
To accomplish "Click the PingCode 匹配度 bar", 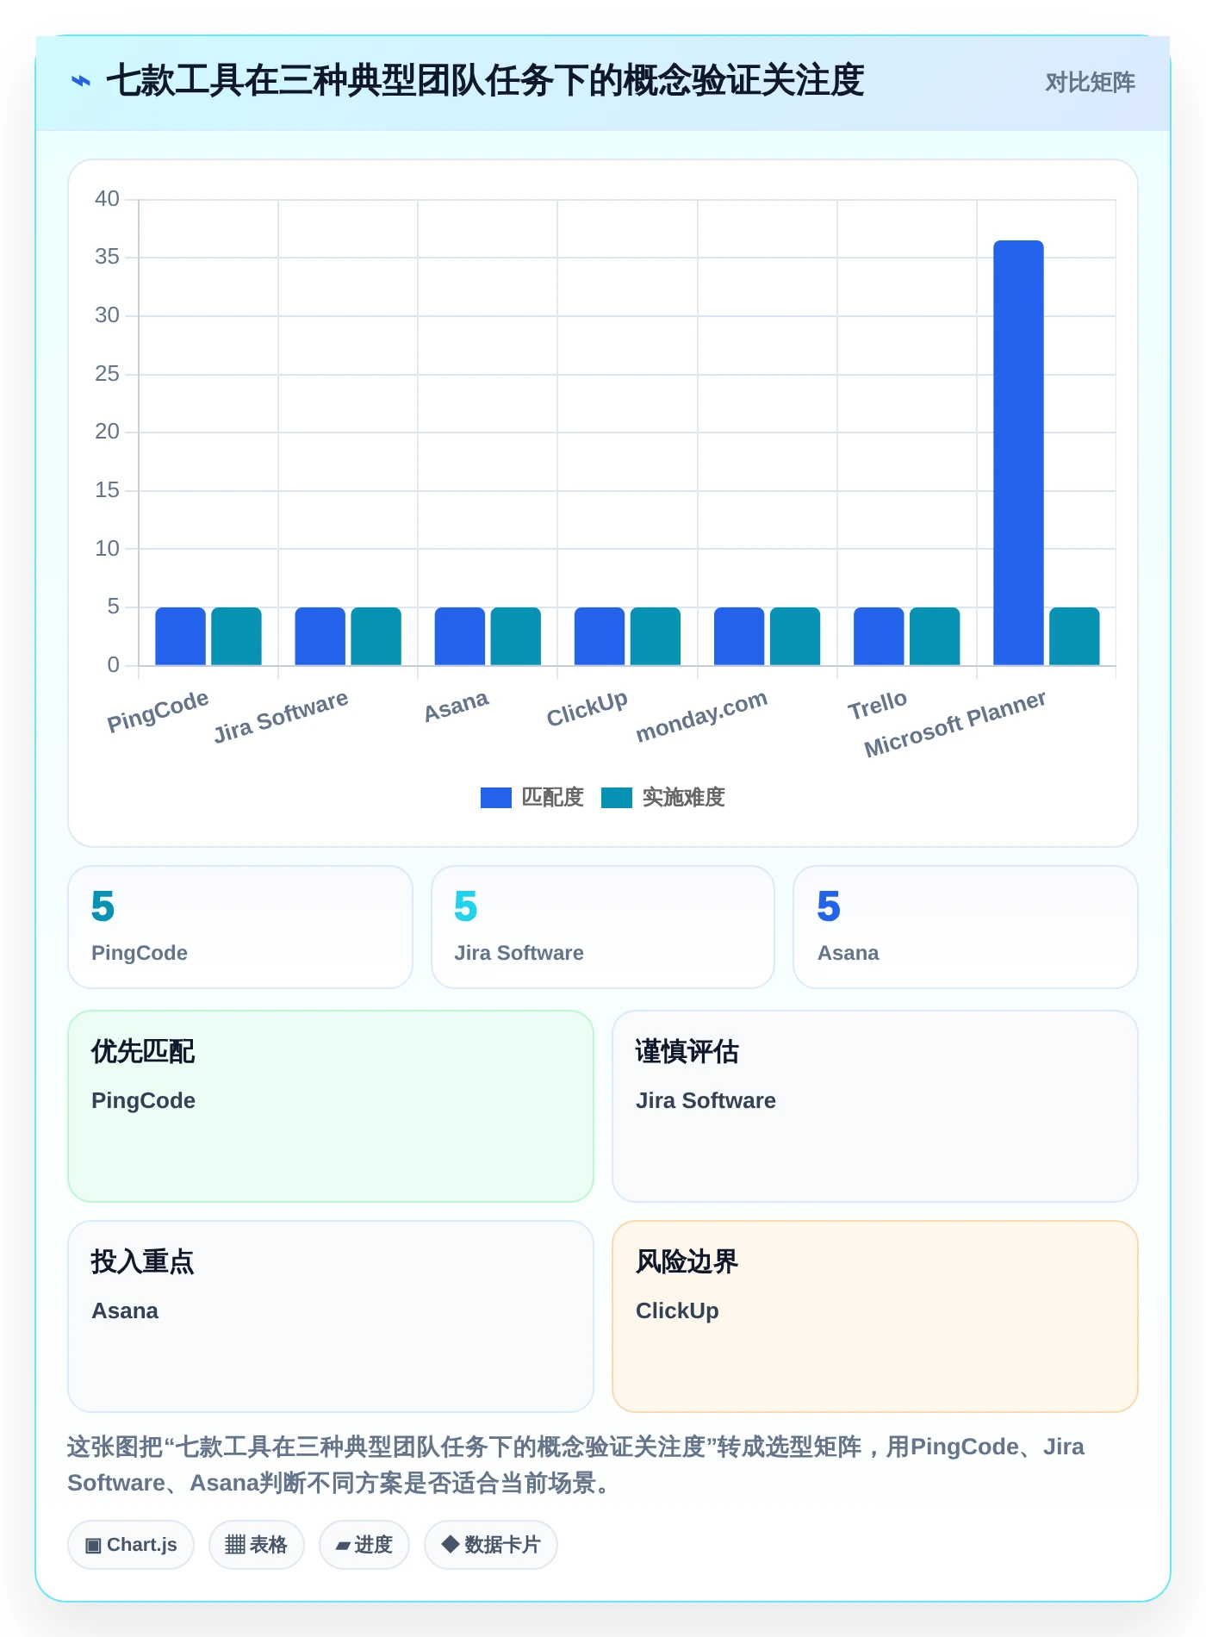I will tap(180, 636).
